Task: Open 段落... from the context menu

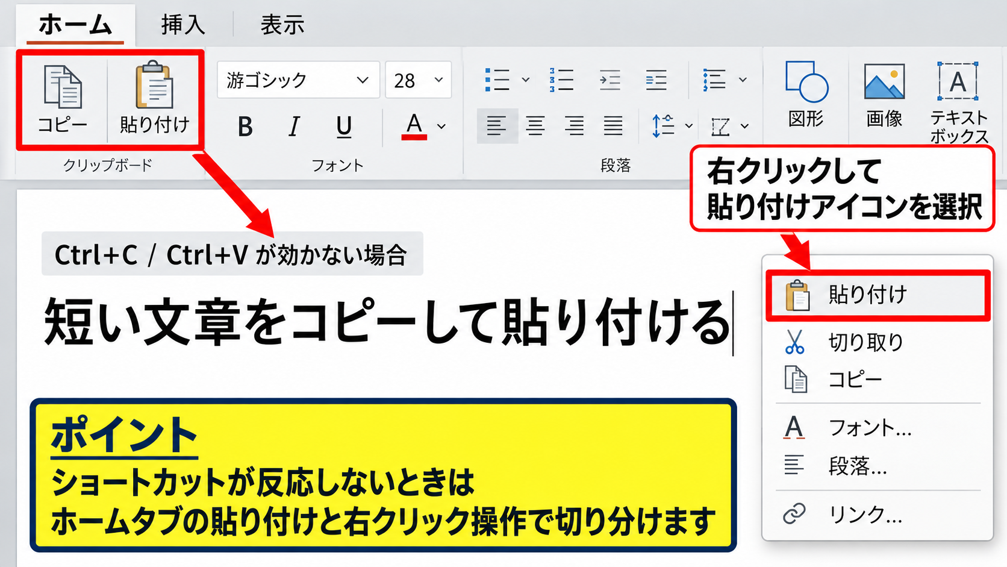Action: tap(878, 466)
